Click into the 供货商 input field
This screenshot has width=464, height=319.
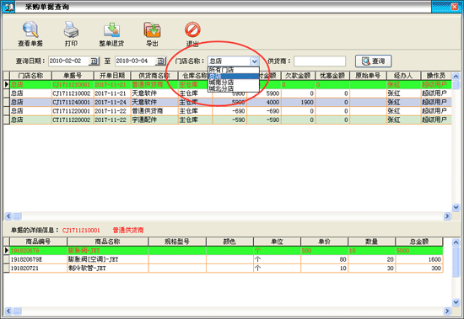[x=320, y=61]
